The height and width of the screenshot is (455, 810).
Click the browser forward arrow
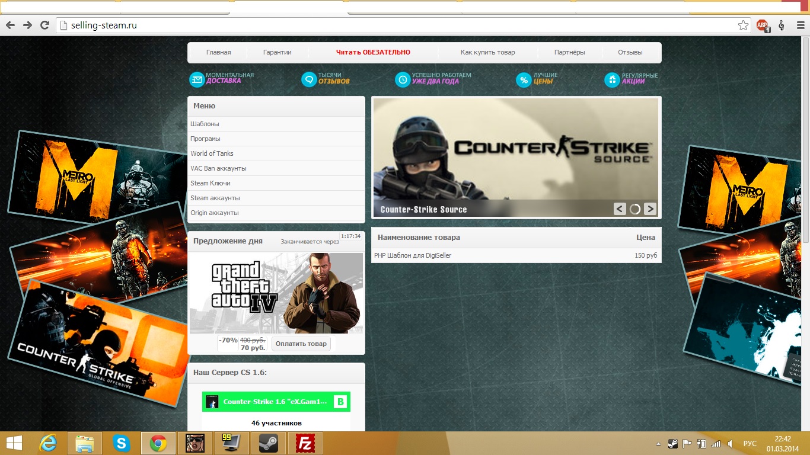27,25
